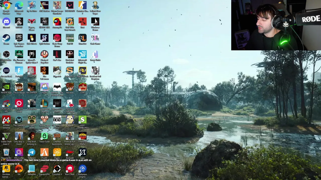This screenshot has width=321, height=180.
Task: Select the Chained Together shortcut
Action: (44, 54)
